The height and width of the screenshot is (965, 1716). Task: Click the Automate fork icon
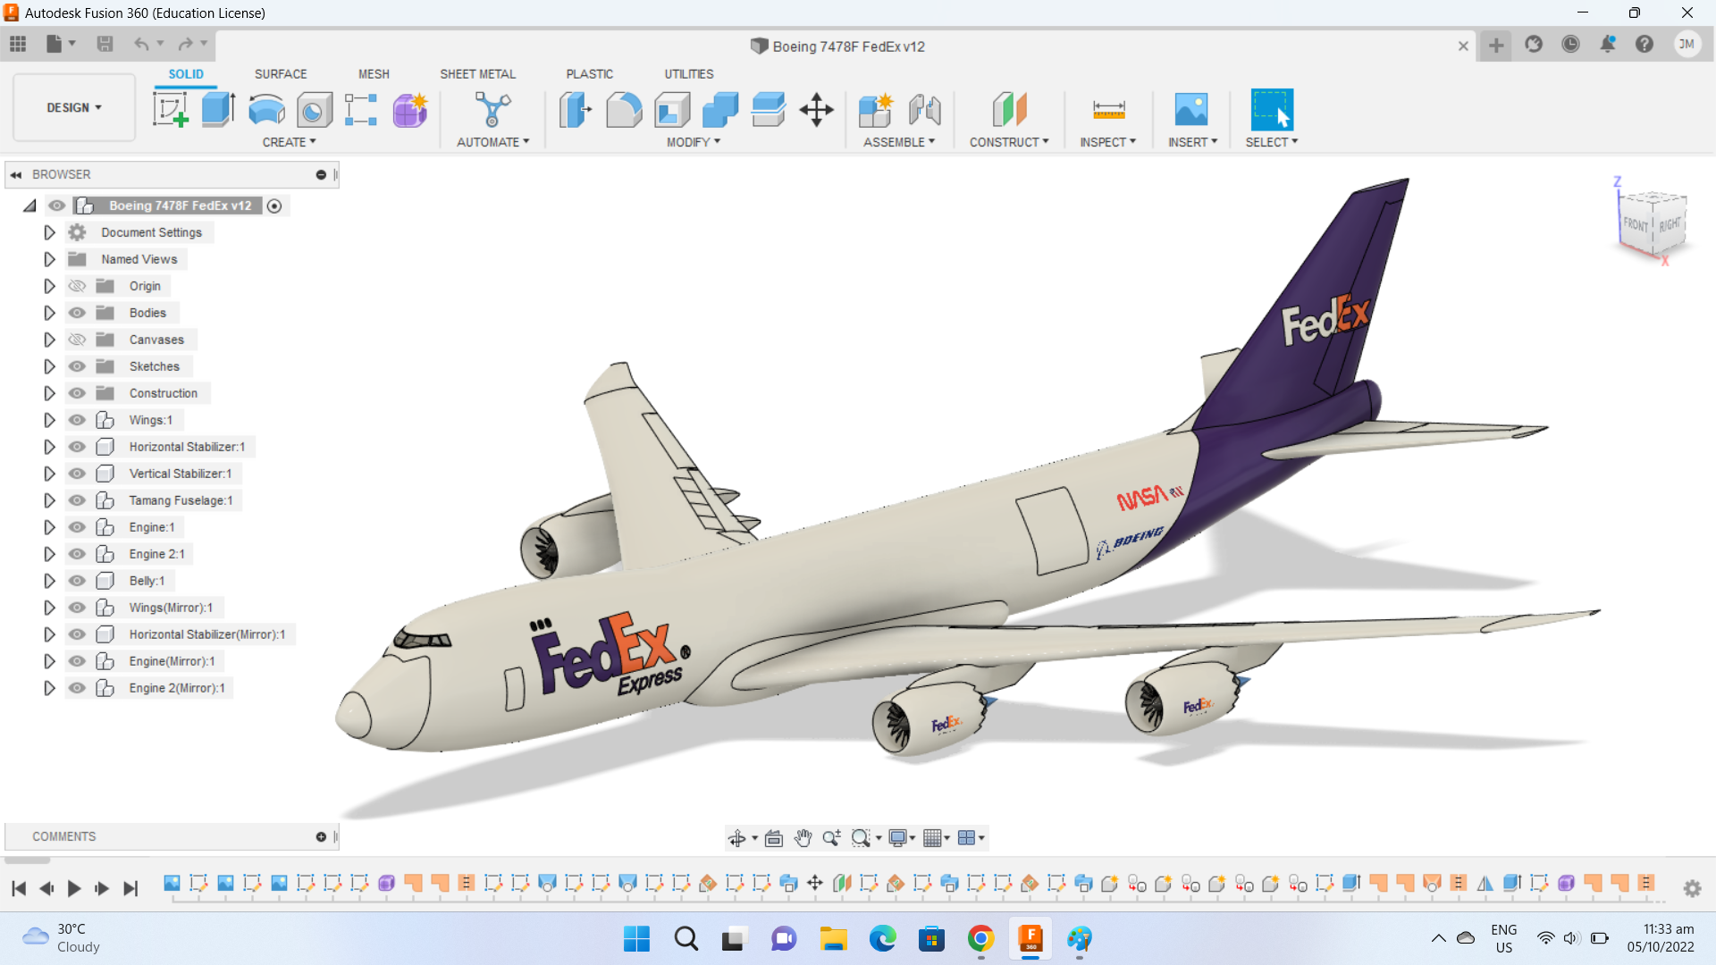coord(492,110)
